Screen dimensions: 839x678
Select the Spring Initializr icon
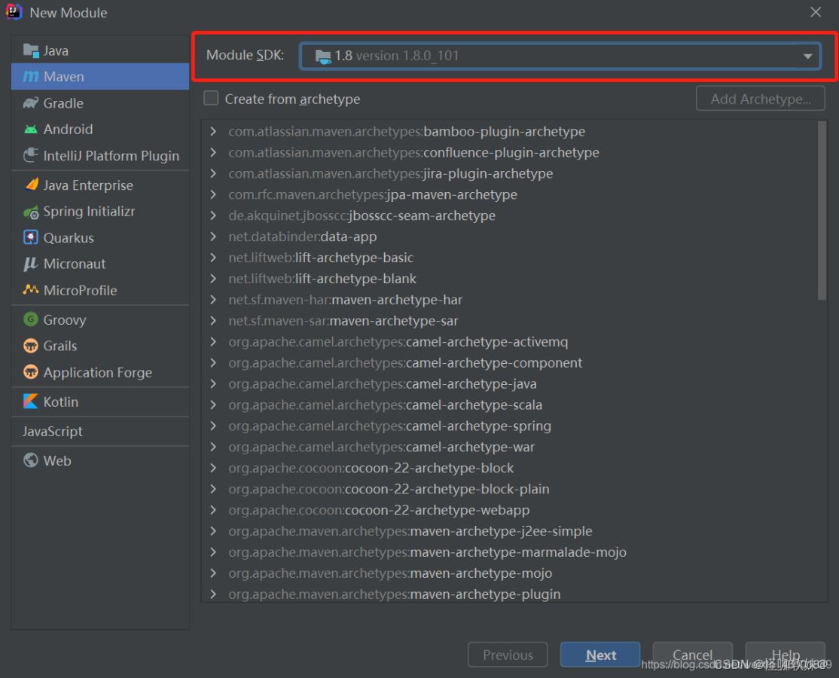[x=31, y=212]
